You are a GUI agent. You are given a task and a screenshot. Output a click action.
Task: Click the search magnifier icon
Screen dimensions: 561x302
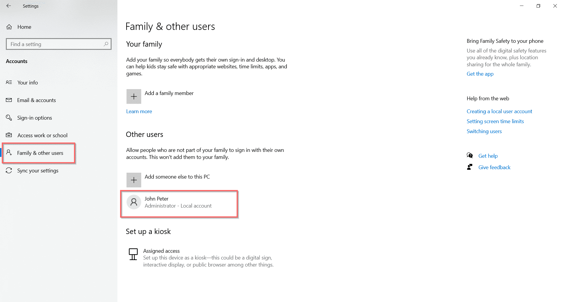click(x=106, y=44)
